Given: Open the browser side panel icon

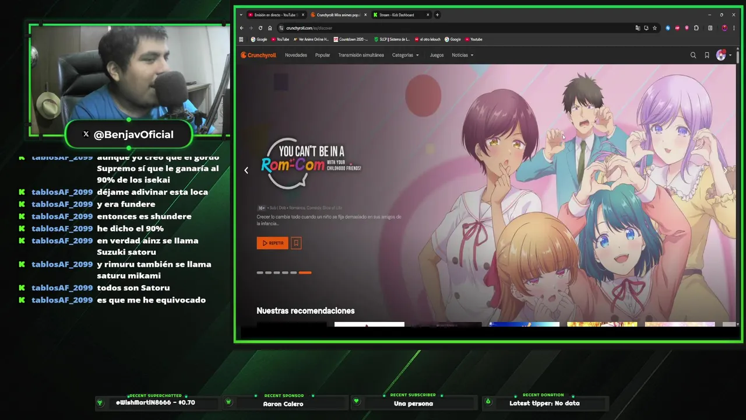Looking at the screenshot, I should (710, 28).
